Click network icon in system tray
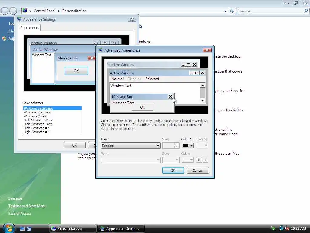This screenshot has width=310, height=233. pyautogui.click(x=281, y=228)
